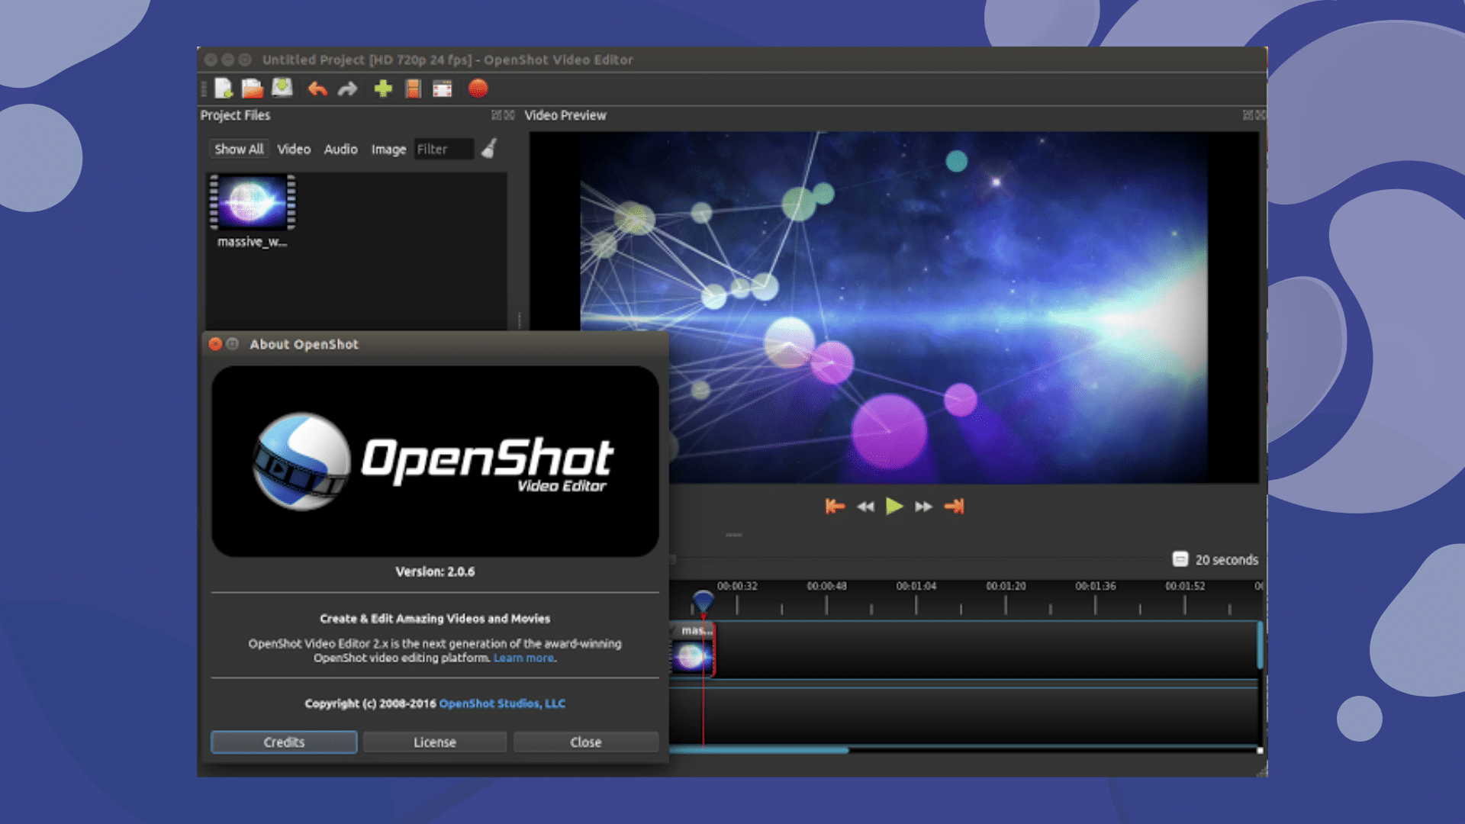Close the Video Preview panel

(x=1261, y=115)
